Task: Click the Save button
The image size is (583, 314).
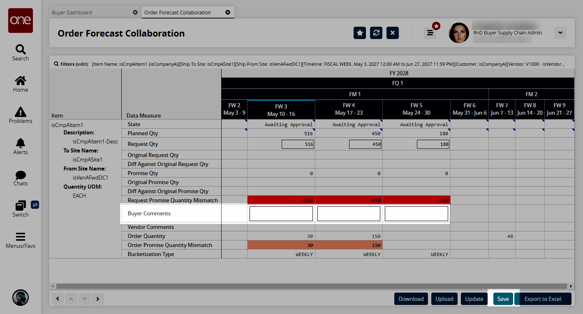Action: [x=503, y=299]
